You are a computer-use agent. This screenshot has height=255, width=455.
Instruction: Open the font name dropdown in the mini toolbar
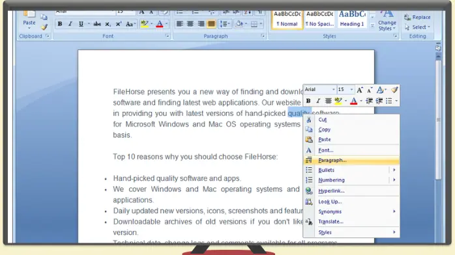[x=333, y=90]
